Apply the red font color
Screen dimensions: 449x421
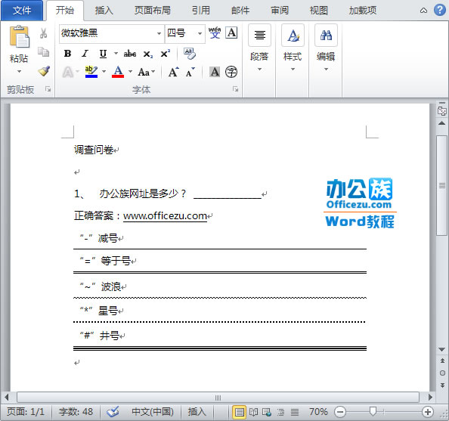pos(118,72)
